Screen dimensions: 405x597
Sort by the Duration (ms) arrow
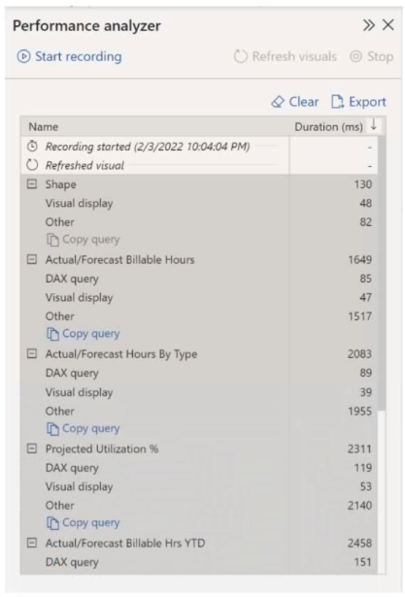[x=374, y=124]
